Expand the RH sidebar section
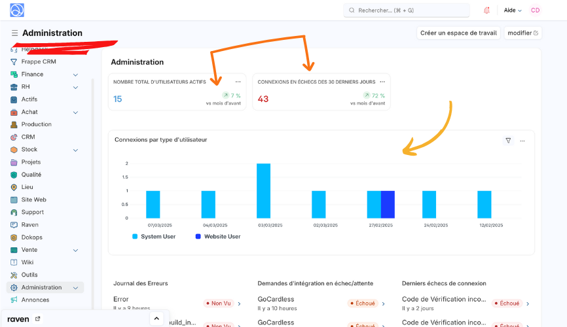Image resolution: width=567 pixels, height=327 pixels. click(x=75, y=88)
